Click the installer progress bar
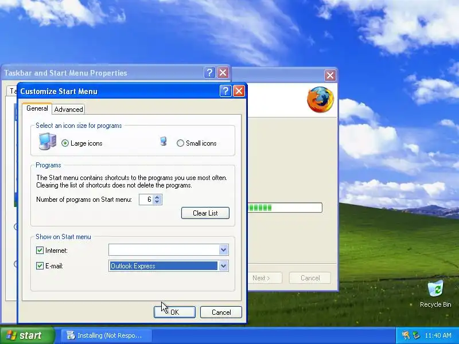 [285, 208]
